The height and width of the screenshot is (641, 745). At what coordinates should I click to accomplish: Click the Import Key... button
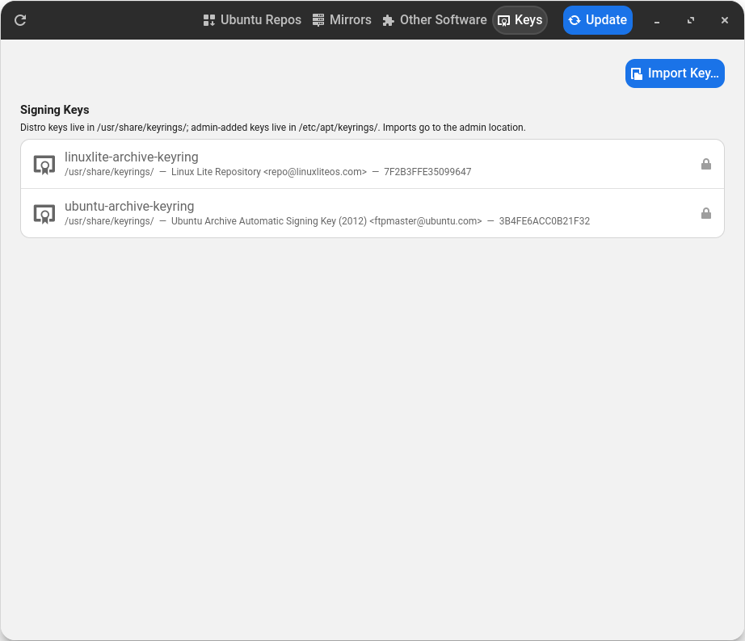[x=675, y=73]
